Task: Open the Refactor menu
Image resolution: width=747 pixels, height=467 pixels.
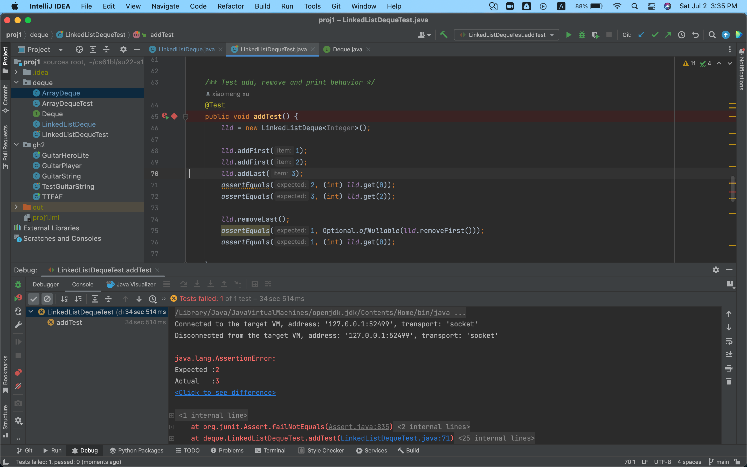Action: [x=230, y=6]
